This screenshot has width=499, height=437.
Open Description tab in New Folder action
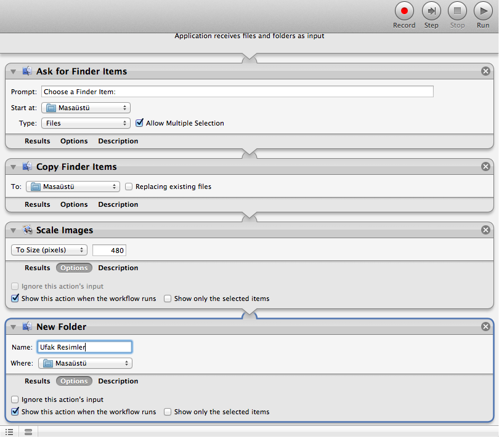pyautogui.click(x=118, y=381)
